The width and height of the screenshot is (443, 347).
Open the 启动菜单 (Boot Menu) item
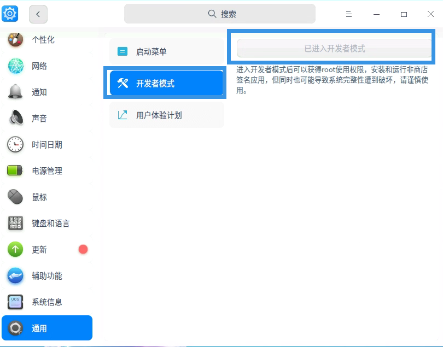[166, 52]
